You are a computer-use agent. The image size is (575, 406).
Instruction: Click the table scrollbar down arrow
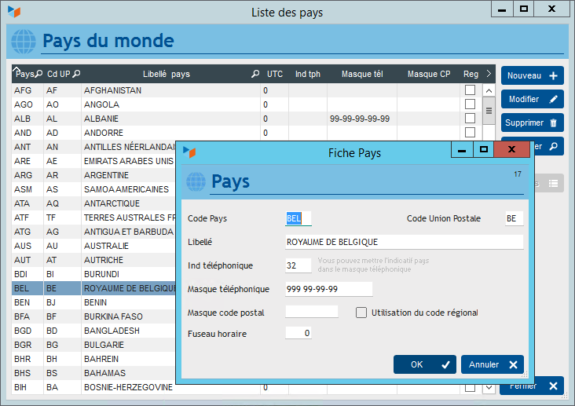(489, 387)
